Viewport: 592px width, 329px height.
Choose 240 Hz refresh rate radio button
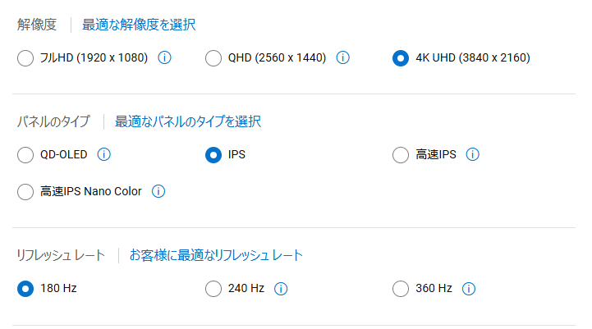tap(213, 289)
